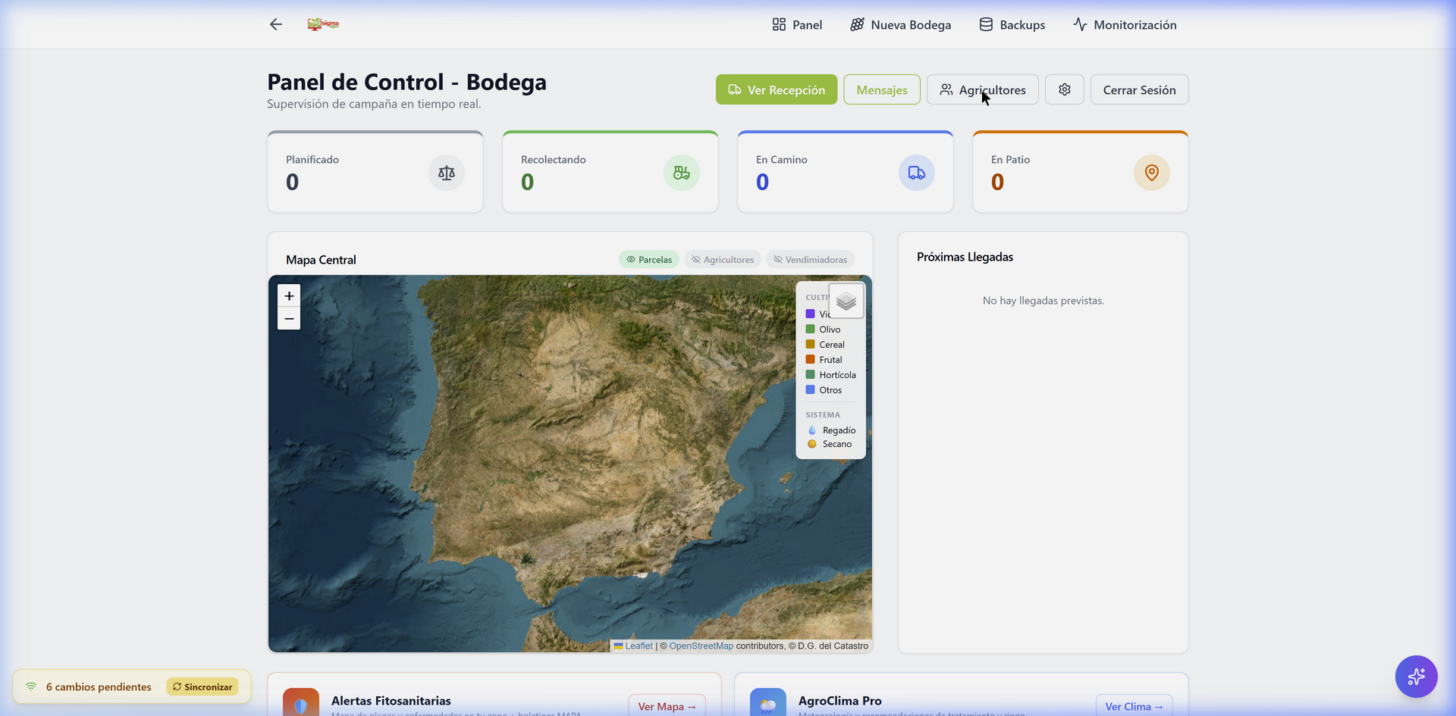Viewport: 1456px width, 716px height.
Task: Click Ver Clima link in AgroClima Pro
Action: click(1134, 706)
